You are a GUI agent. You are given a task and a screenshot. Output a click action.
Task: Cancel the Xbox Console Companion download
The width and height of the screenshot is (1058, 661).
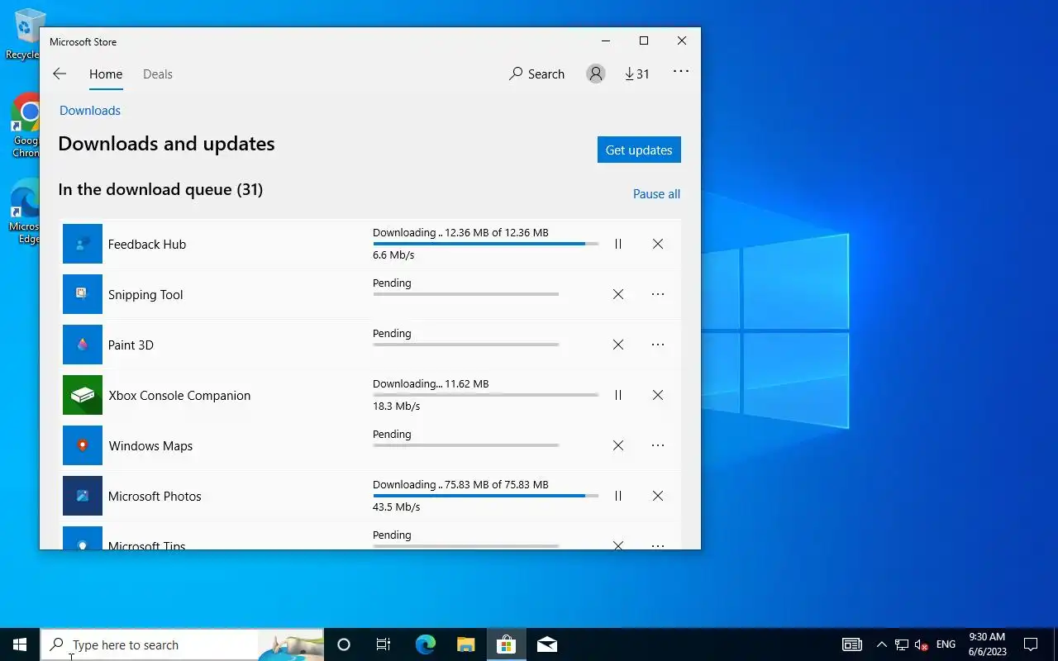click(658, 395)
